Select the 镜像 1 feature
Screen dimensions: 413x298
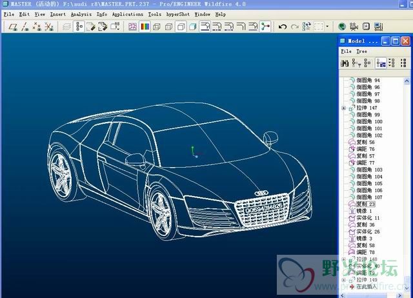tap(364, 211)
